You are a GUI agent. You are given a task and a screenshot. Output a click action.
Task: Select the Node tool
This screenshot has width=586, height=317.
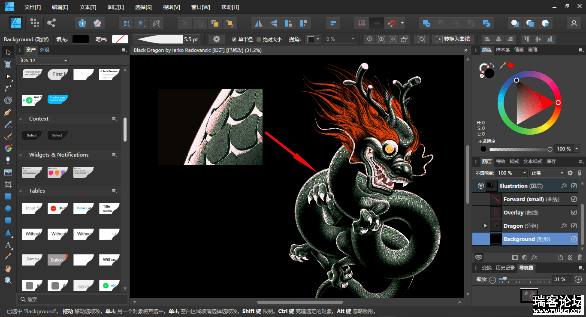(8, 76)
